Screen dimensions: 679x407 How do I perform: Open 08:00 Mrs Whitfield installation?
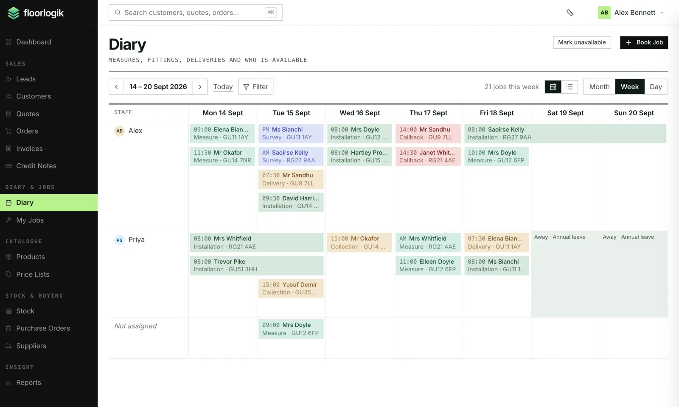coord(257,243)
